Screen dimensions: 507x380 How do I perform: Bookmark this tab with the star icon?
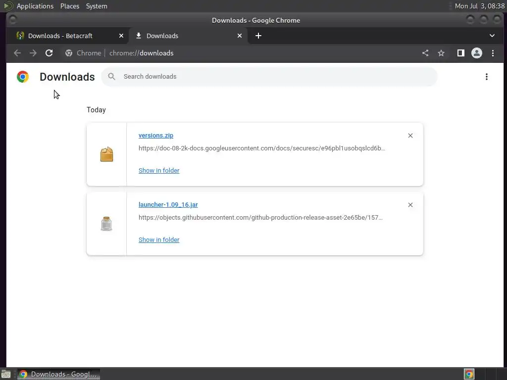click(441, 53)
